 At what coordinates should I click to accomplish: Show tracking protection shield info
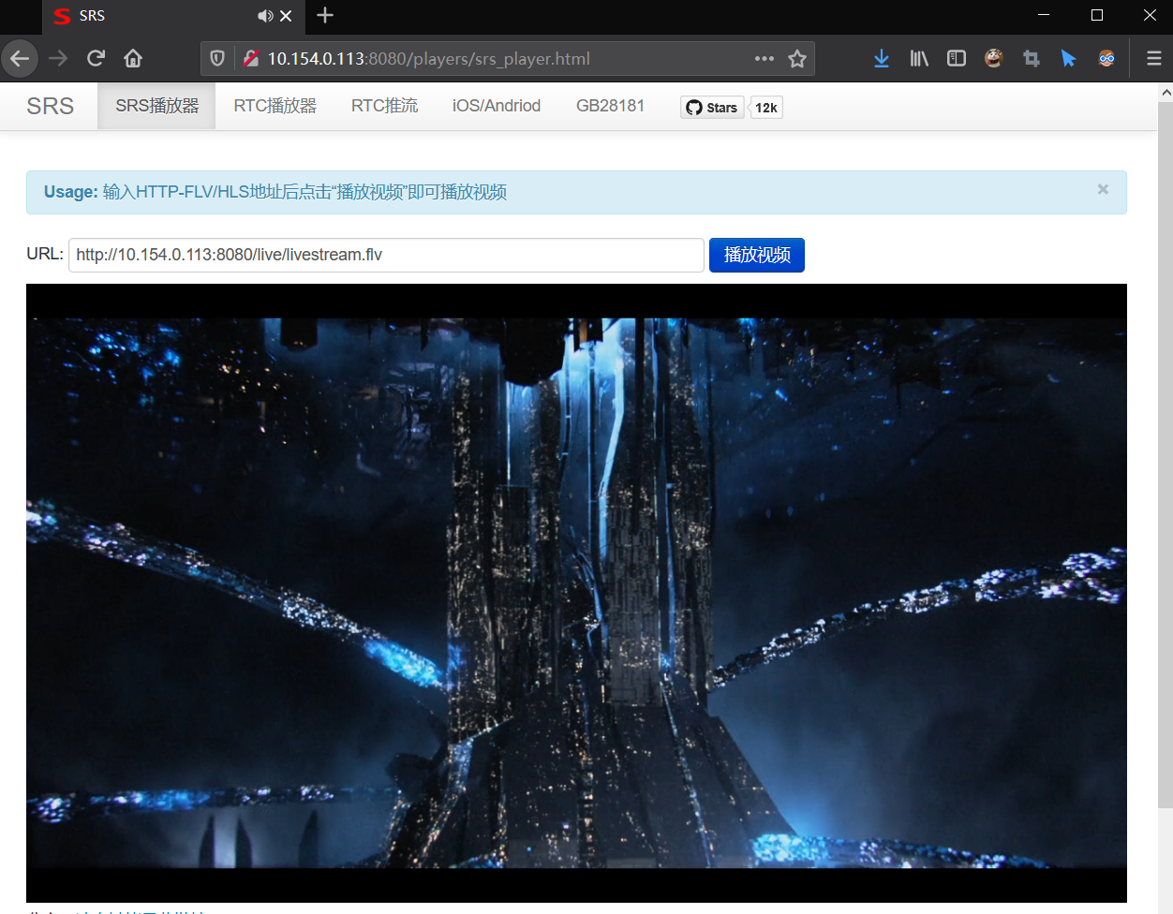point(217,58)
